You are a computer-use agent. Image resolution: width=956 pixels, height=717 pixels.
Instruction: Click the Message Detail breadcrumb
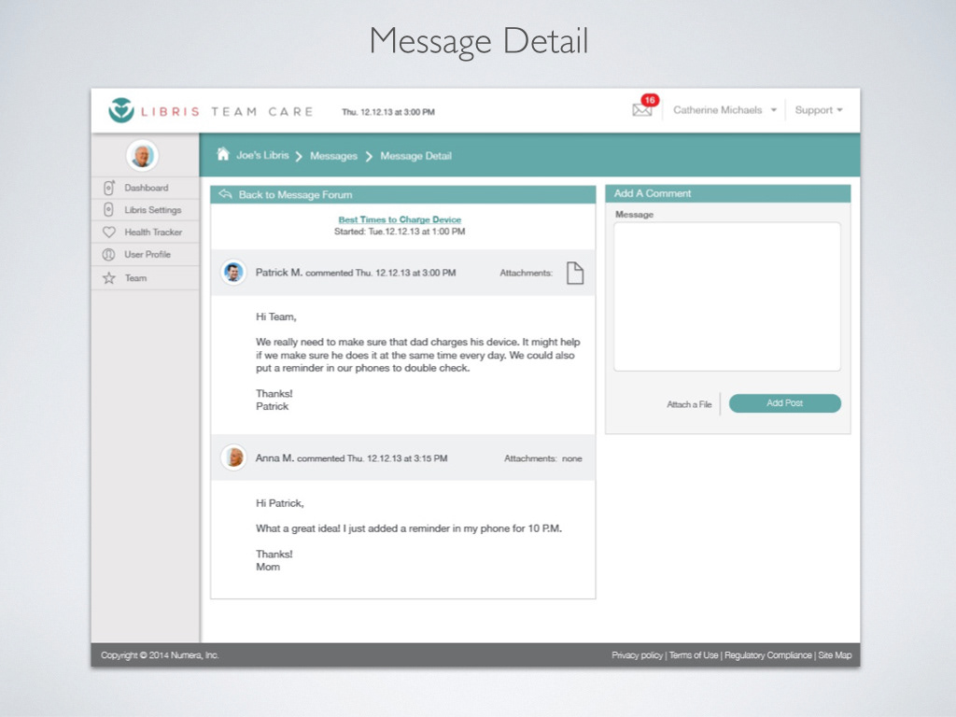(415, 156)
